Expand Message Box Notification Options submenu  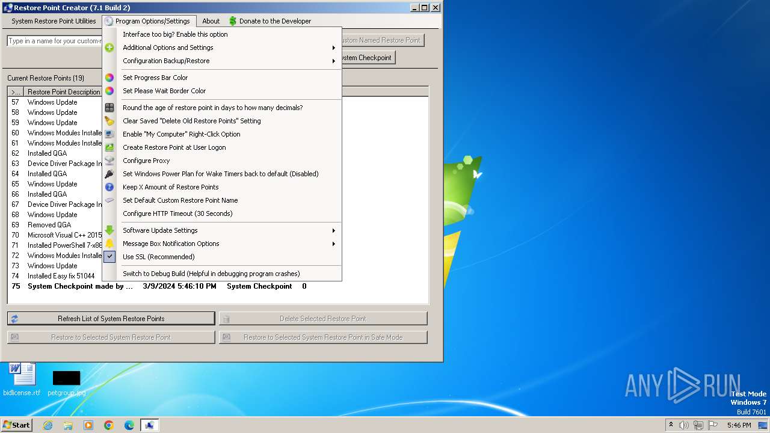222,244
